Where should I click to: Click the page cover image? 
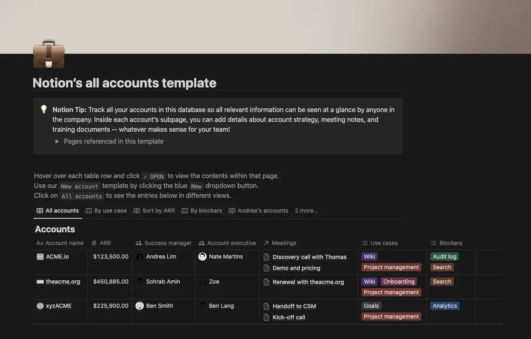(x=265, y=27)
